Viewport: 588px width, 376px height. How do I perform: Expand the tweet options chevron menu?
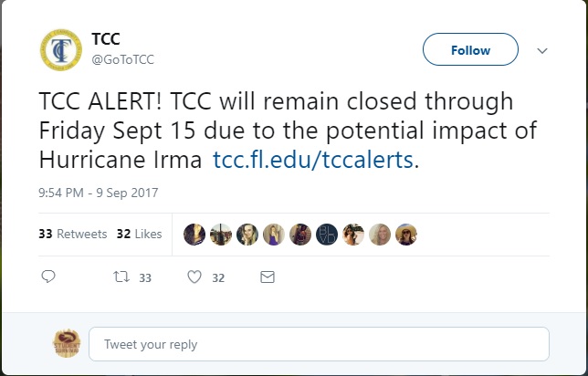(x=542, y=50)
